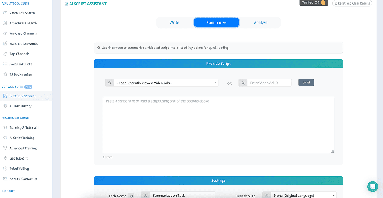Open the chat support bubble
Screen dimensions: 383x198
click(x=372, y=186)
